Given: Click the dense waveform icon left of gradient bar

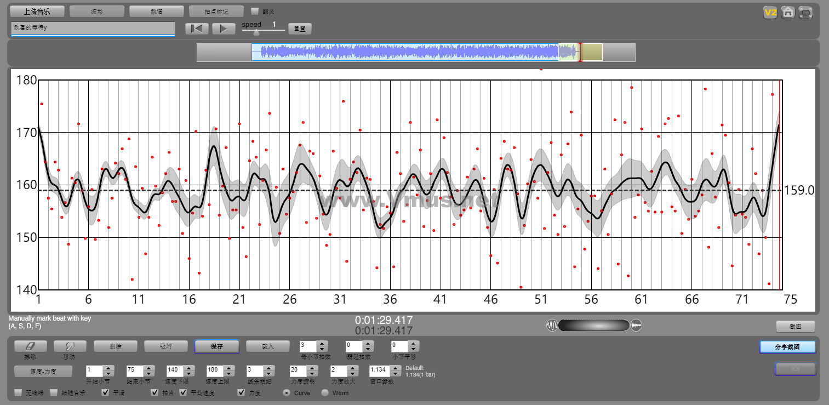Looking at the screenshot, I should (x=552, y=326).
